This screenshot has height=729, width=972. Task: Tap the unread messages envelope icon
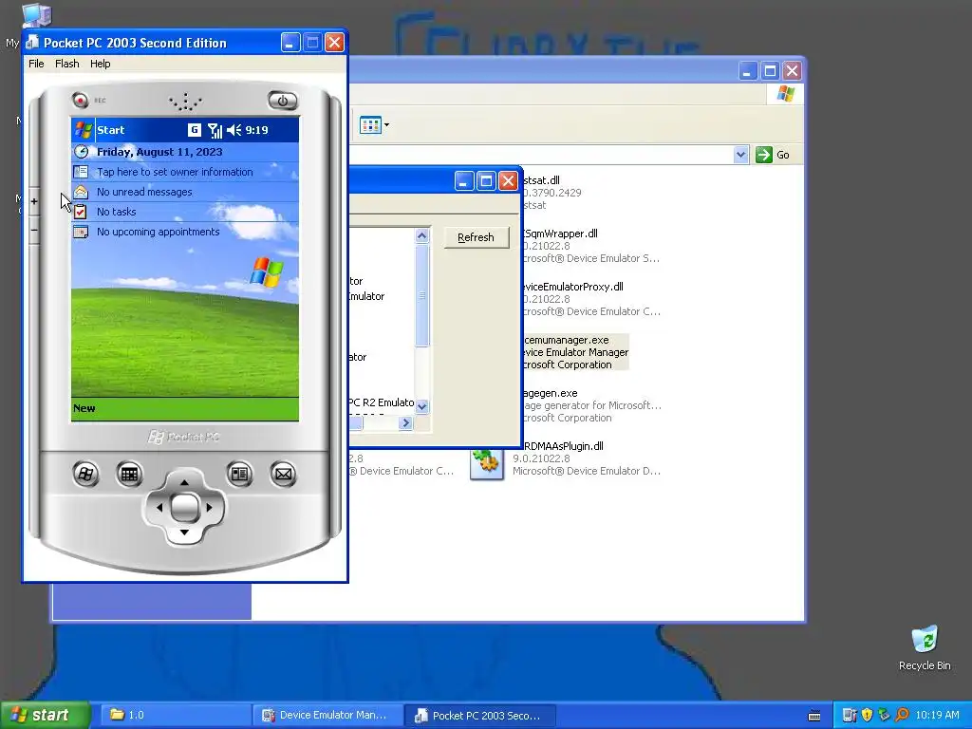[81, 192]
